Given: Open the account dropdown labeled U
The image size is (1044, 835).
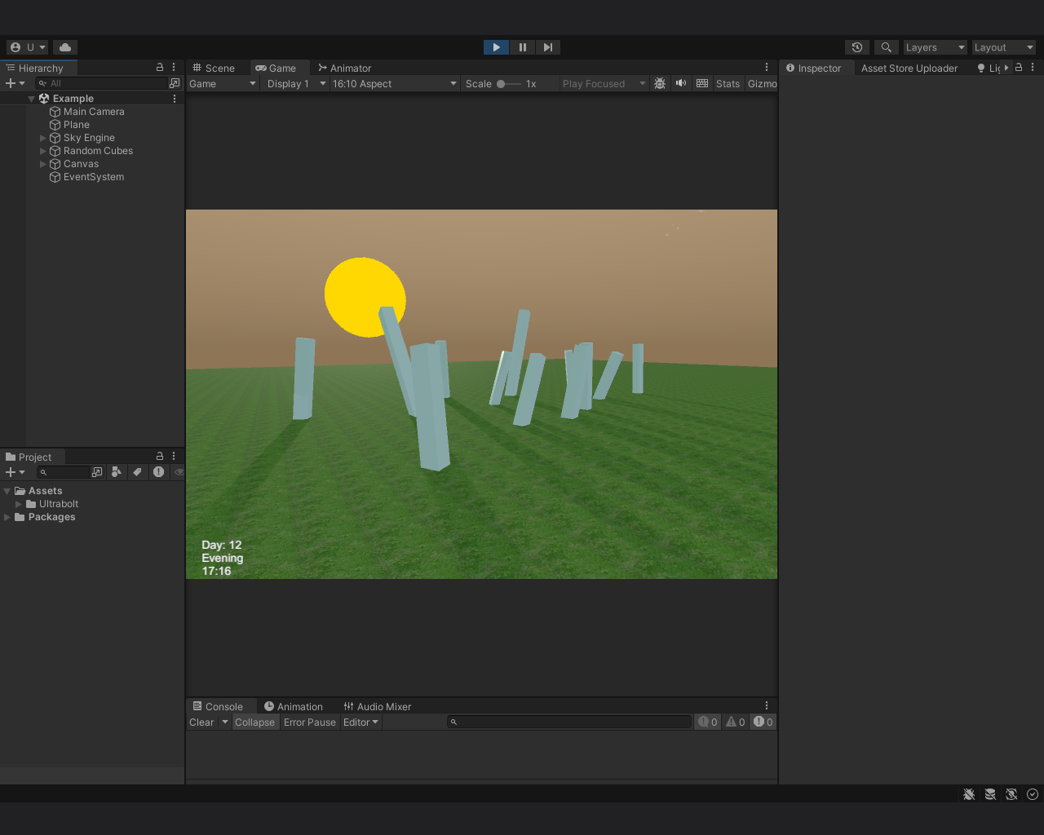Looking at the screenshot, I should (28, 47).
